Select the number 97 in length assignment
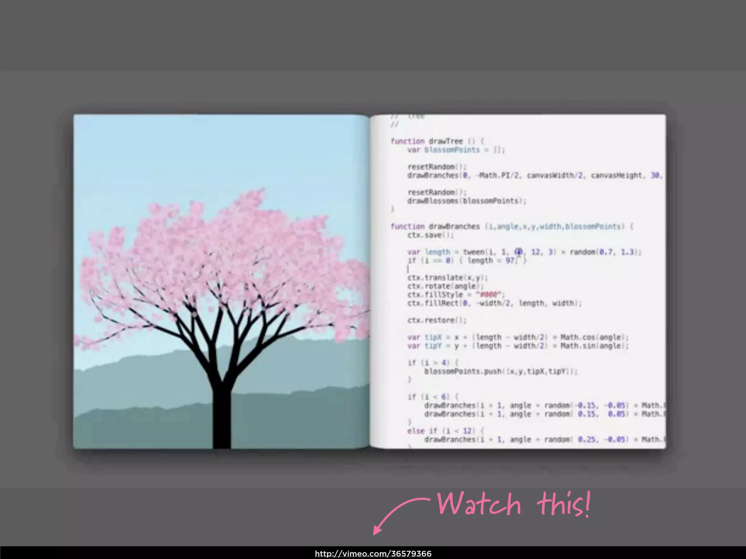746x559 pixels. tap(510, 261)
